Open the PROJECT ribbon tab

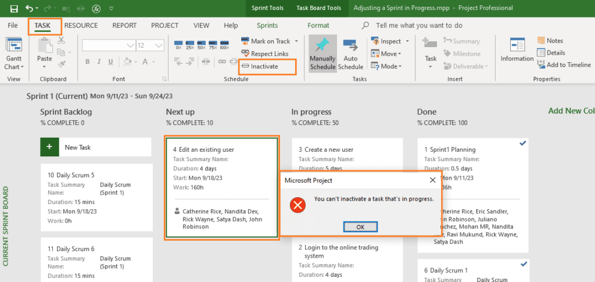click(164, 26)
